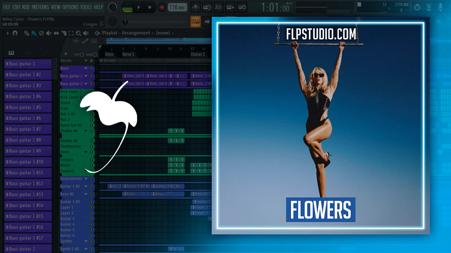Expand the Shaker #4 track arrow
This screenshot has width=451, height=253.
pyautogui.click(x=86, y=131)
